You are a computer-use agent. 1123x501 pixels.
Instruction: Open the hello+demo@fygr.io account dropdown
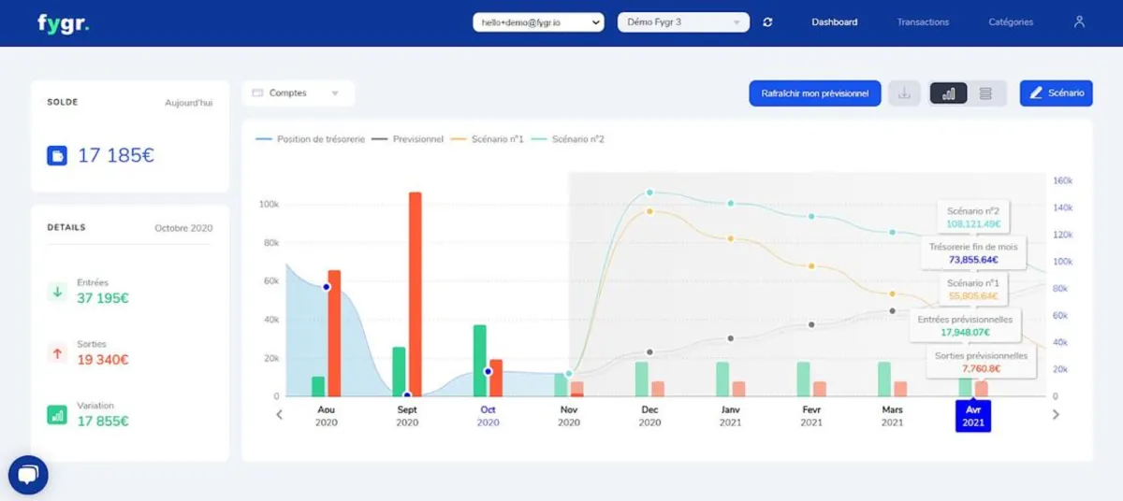(538, 22)
